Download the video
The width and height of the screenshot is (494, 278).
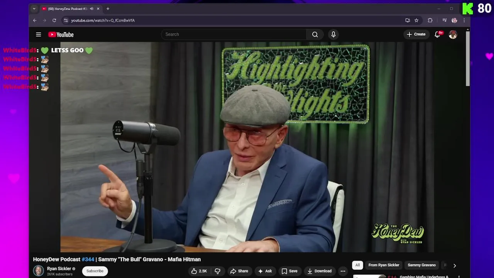[x=319, y=271]
